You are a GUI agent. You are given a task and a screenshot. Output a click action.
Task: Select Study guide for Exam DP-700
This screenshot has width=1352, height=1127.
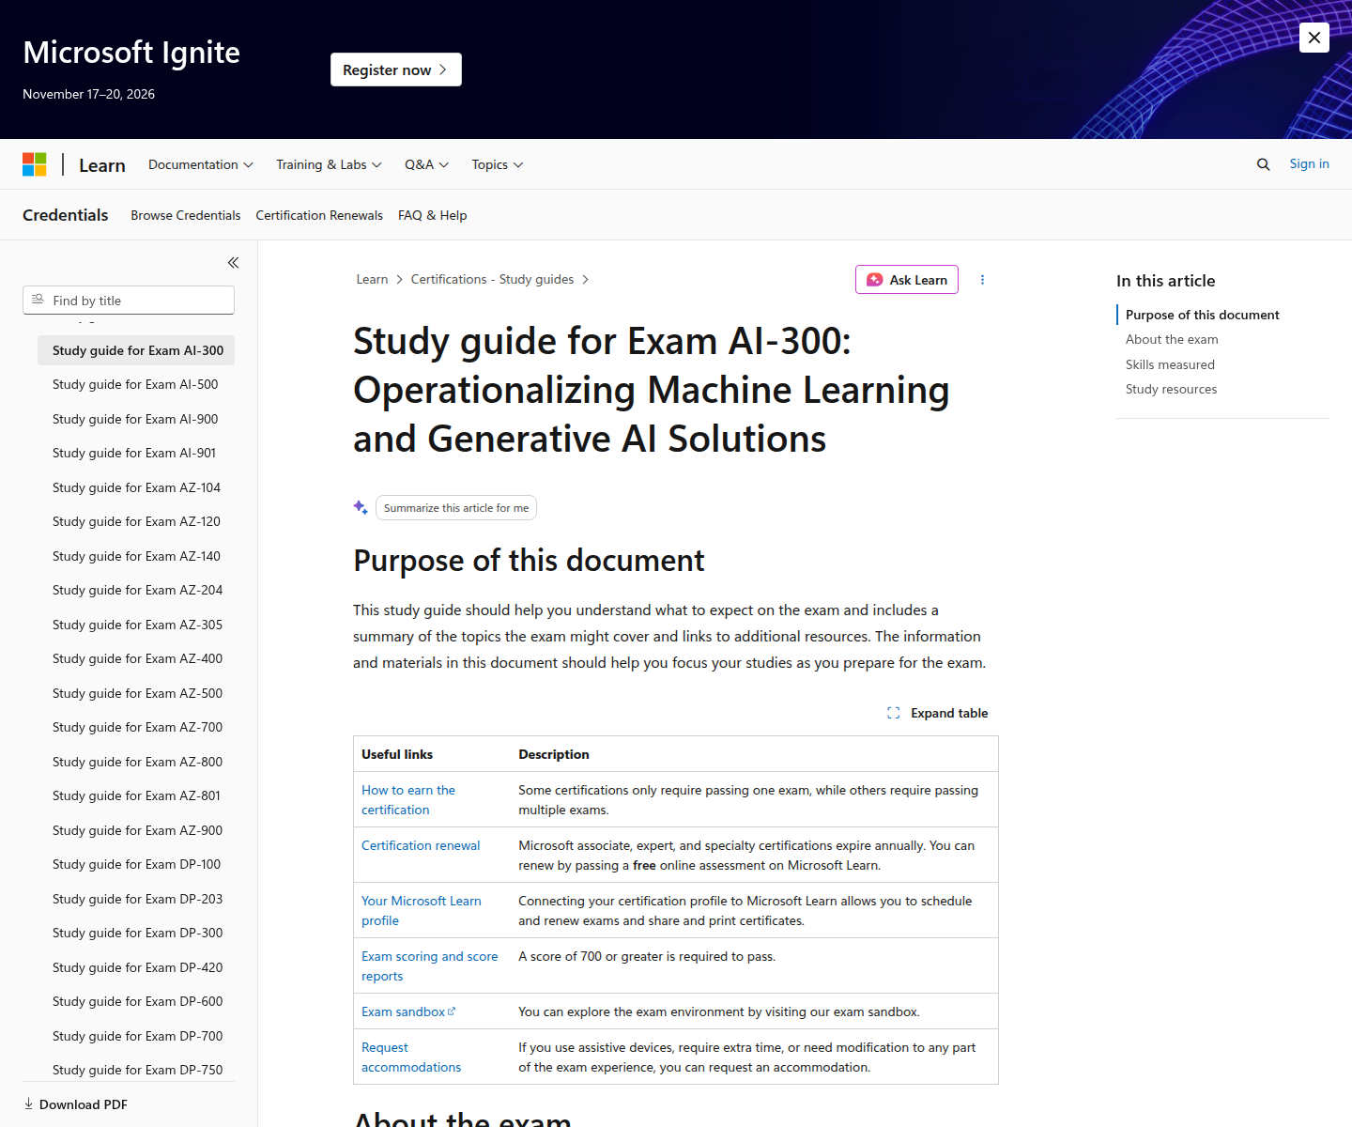[x=136, y=1036]
